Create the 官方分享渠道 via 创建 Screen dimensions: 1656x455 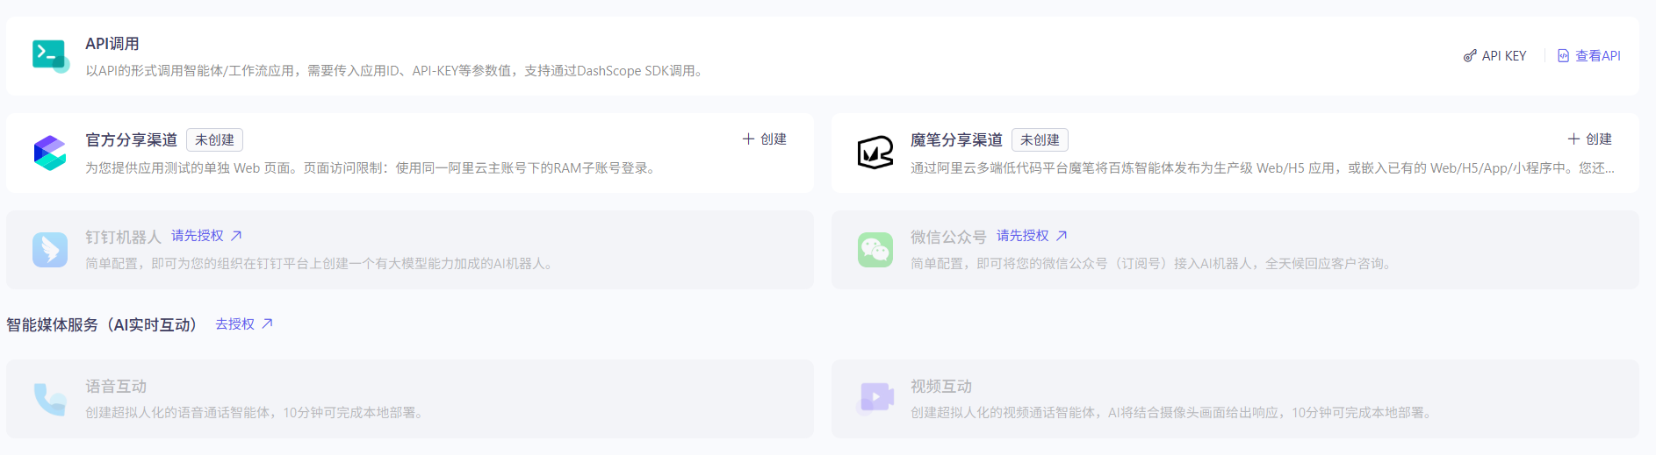764,139
